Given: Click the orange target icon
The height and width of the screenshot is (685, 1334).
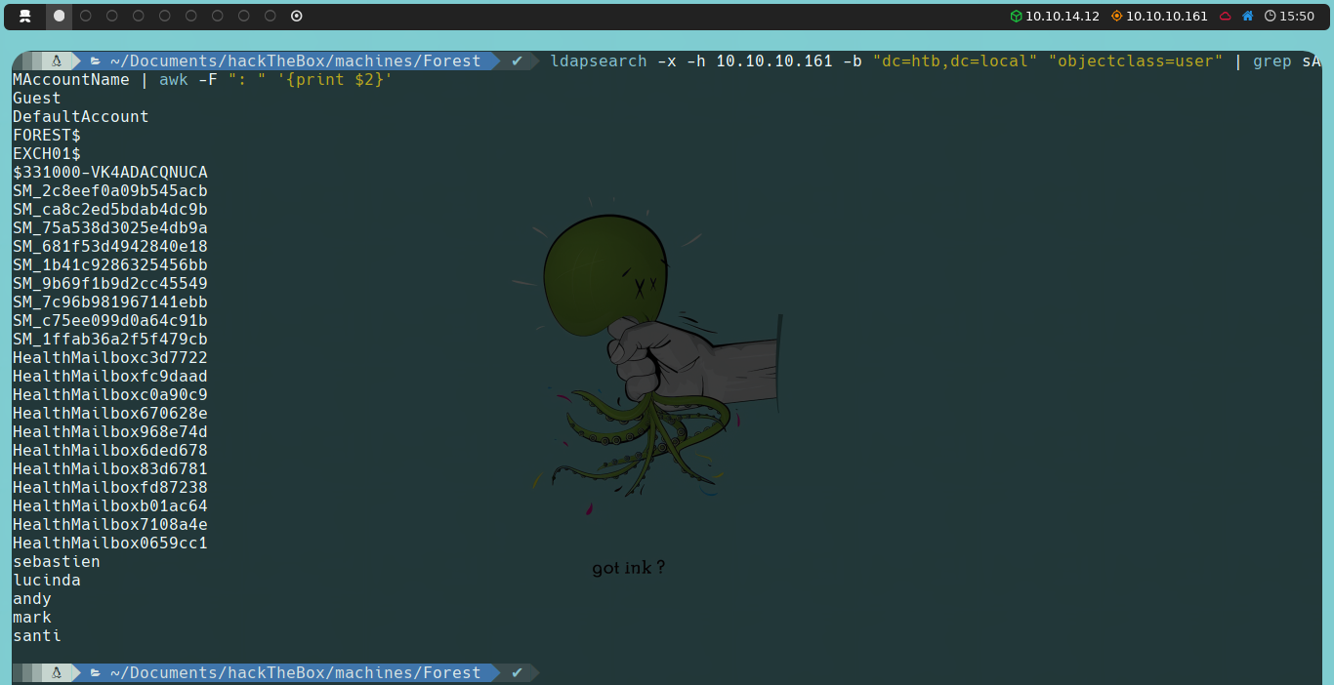Looking at the screenshot, I should pos(1116,16).
